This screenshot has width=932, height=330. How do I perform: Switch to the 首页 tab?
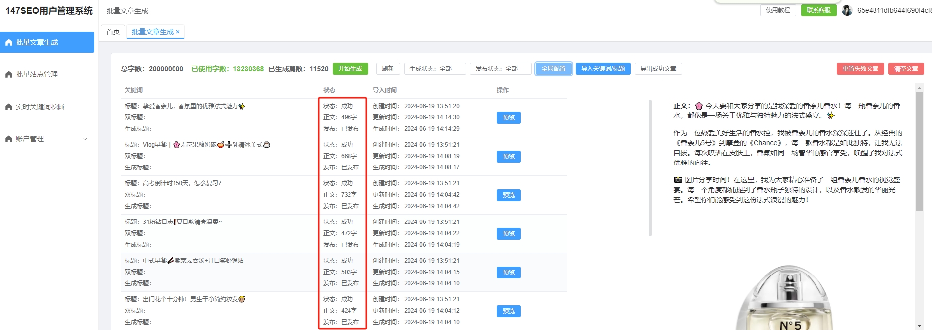(x=113, y=32)
